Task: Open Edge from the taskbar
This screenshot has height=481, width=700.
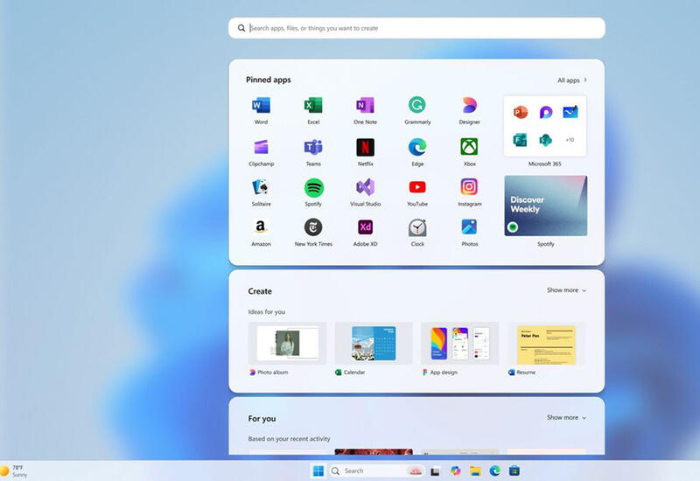Action: tap(494, 471)
